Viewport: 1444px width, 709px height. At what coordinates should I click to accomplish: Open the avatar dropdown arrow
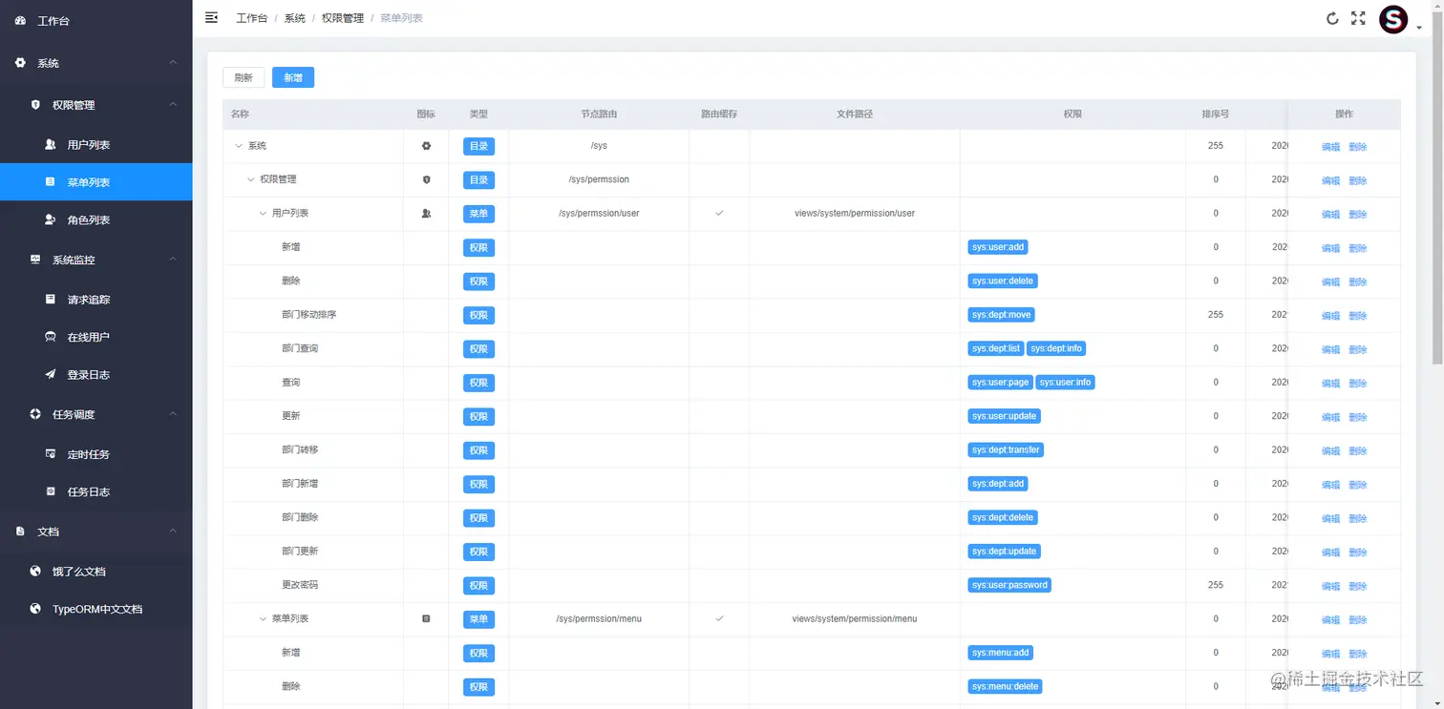pos(1419,29)
